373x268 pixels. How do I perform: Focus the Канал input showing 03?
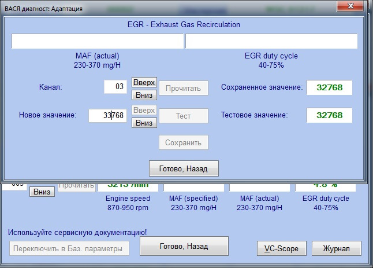[115, 87]
